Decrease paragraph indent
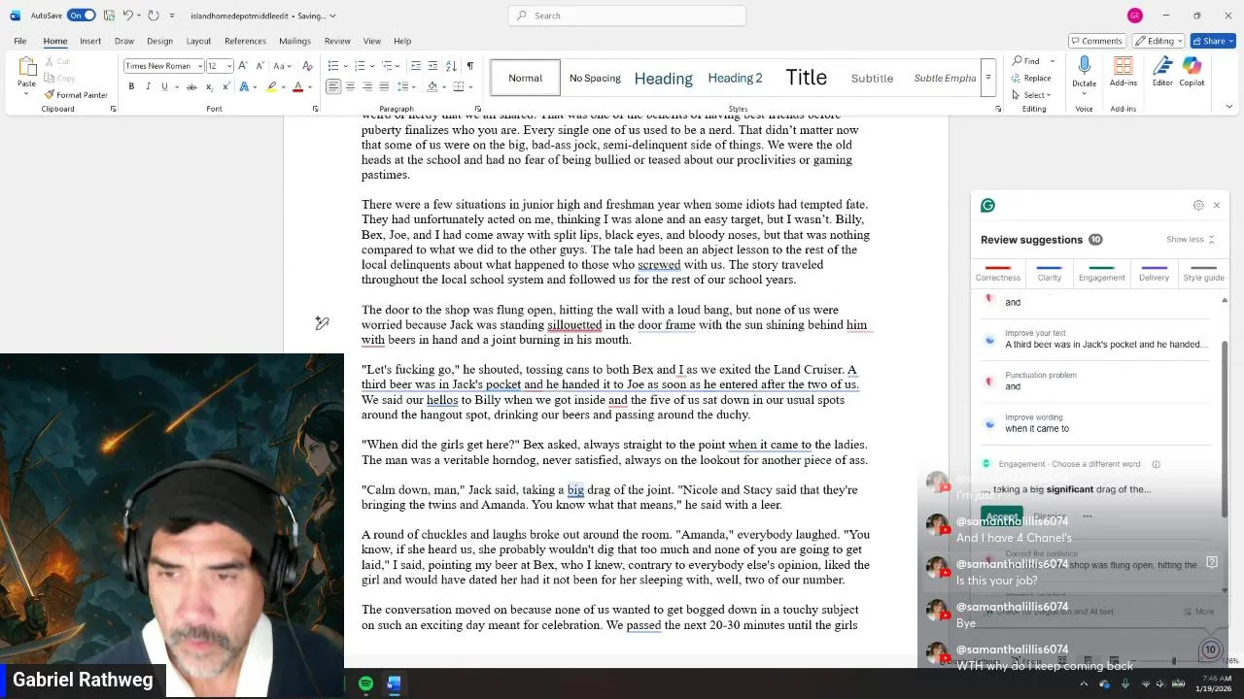The image size is (1244, 699). click(x=416, y=66)
